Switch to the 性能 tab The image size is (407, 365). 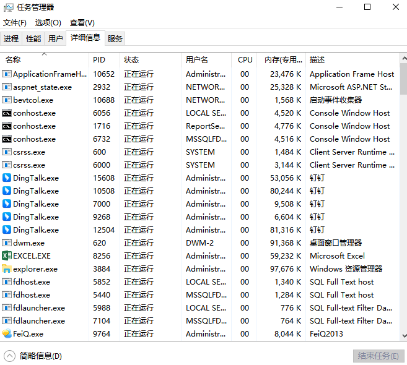point(33,38)
